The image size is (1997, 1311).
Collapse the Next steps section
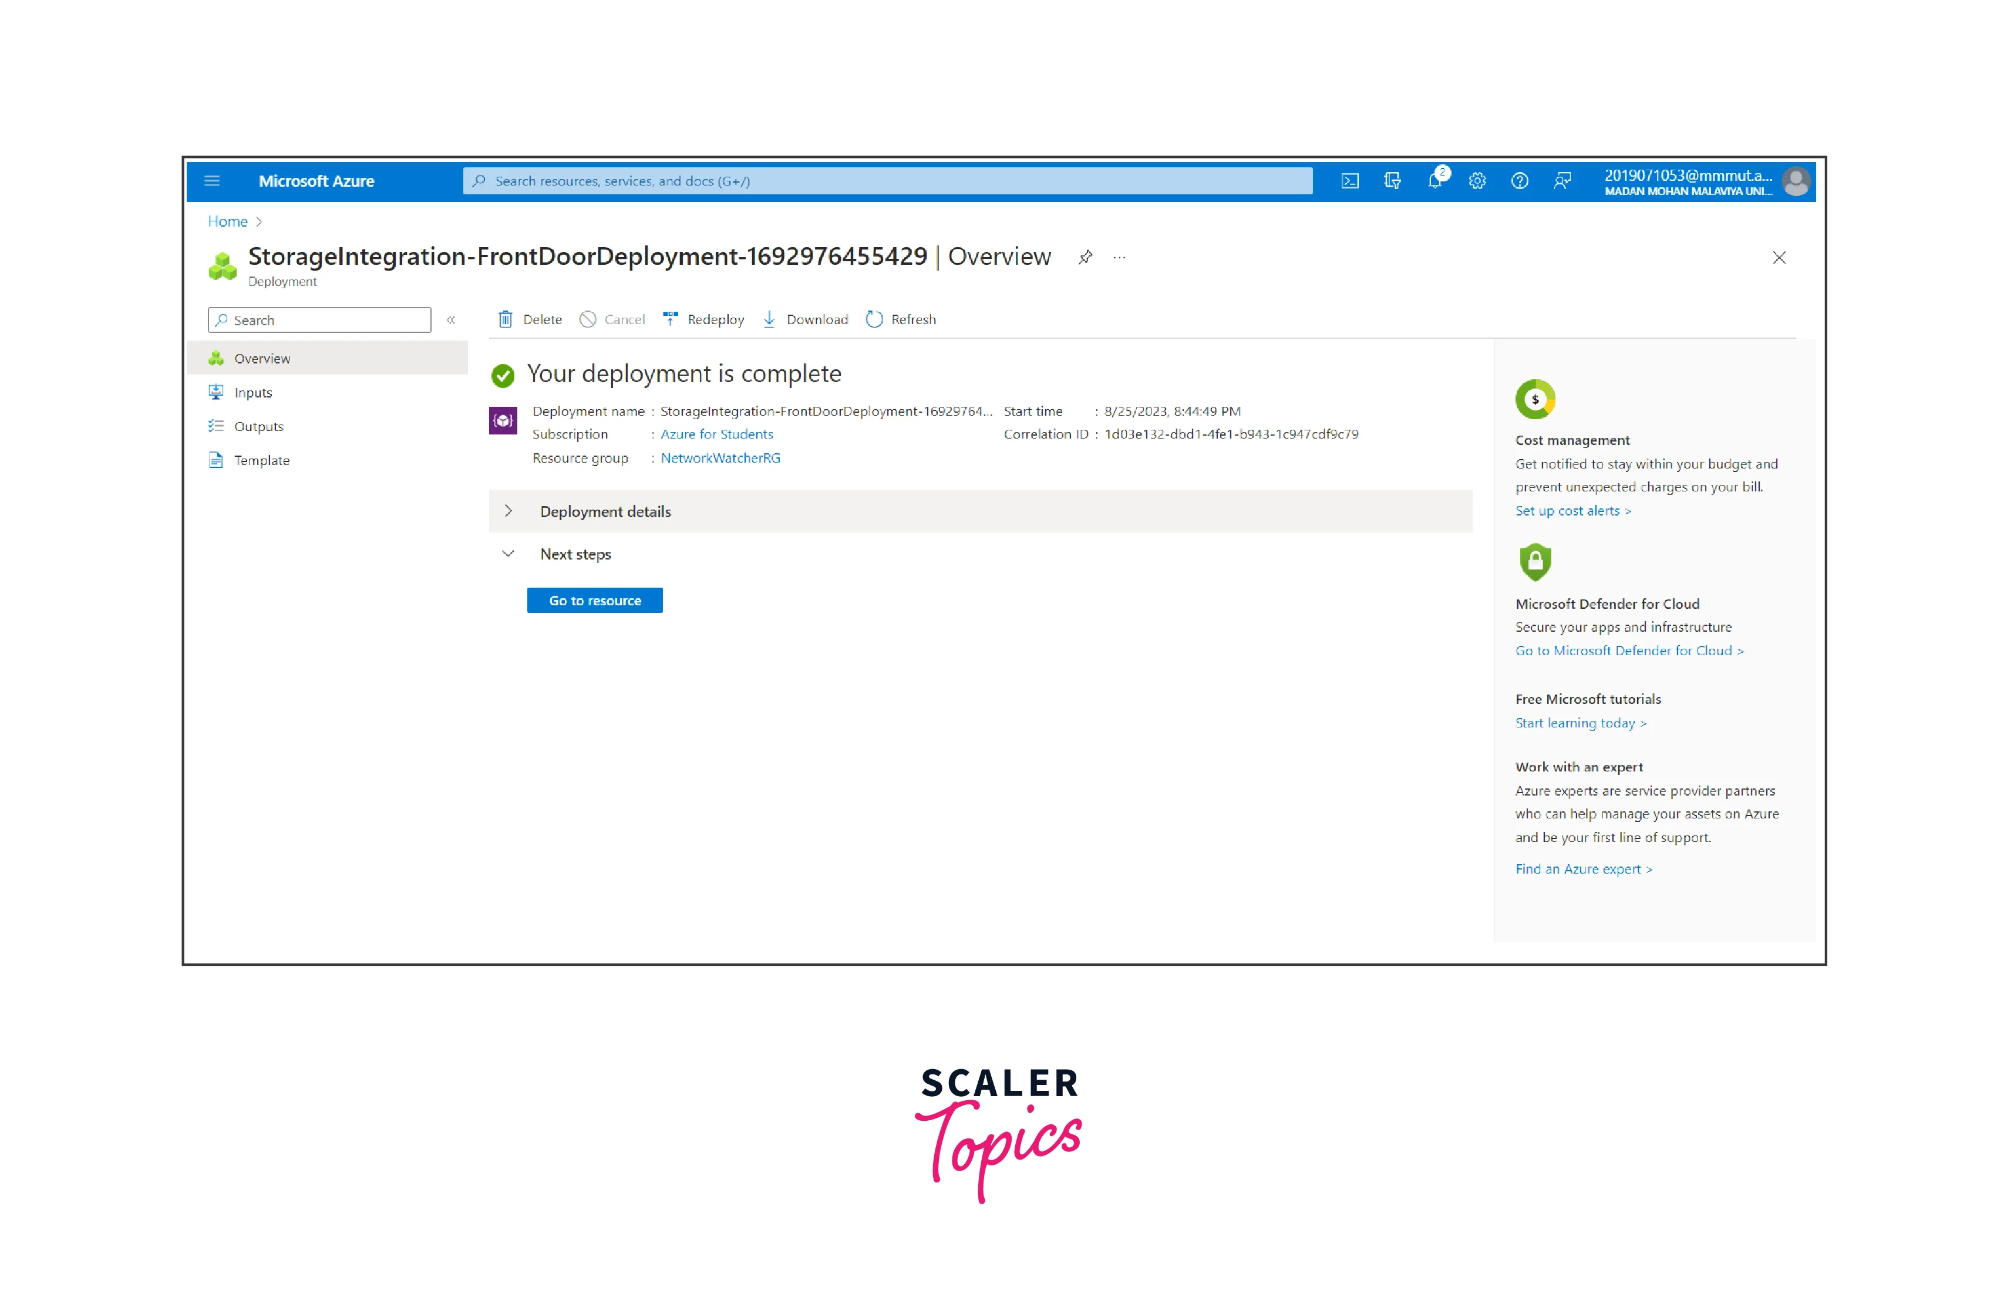click(508, 554)
